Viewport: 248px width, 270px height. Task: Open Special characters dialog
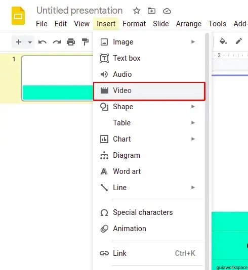[149, 212]
